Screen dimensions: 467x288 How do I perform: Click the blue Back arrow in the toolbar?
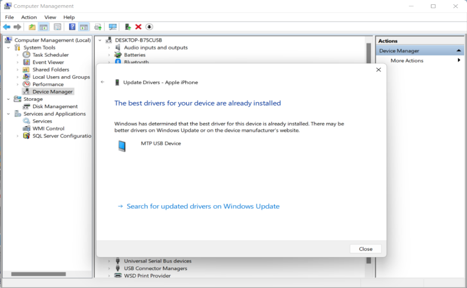pyautogui.click(x=6, y=27)
